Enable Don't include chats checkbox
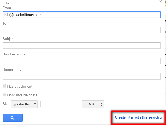The image size is (166, 125). [x=4, y=94]
